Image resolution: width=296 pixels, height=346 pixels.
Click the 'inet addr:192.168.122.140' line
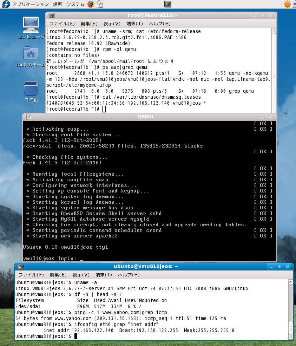(x=139, y=330)
